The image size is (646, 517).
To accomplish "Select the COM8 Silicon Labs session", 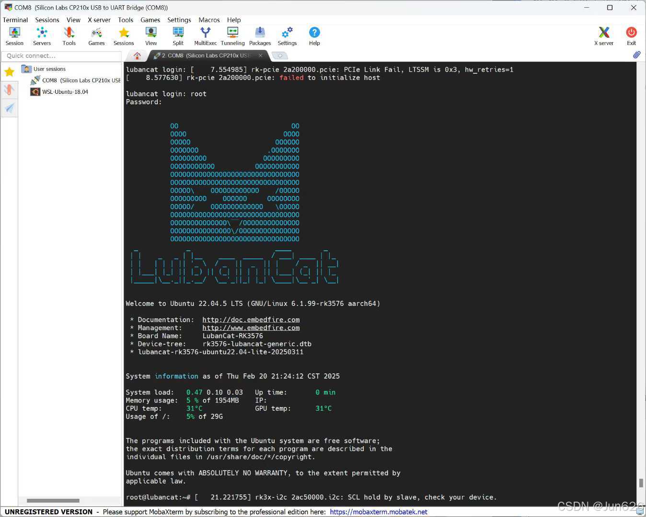I will [x=76, y=80].
